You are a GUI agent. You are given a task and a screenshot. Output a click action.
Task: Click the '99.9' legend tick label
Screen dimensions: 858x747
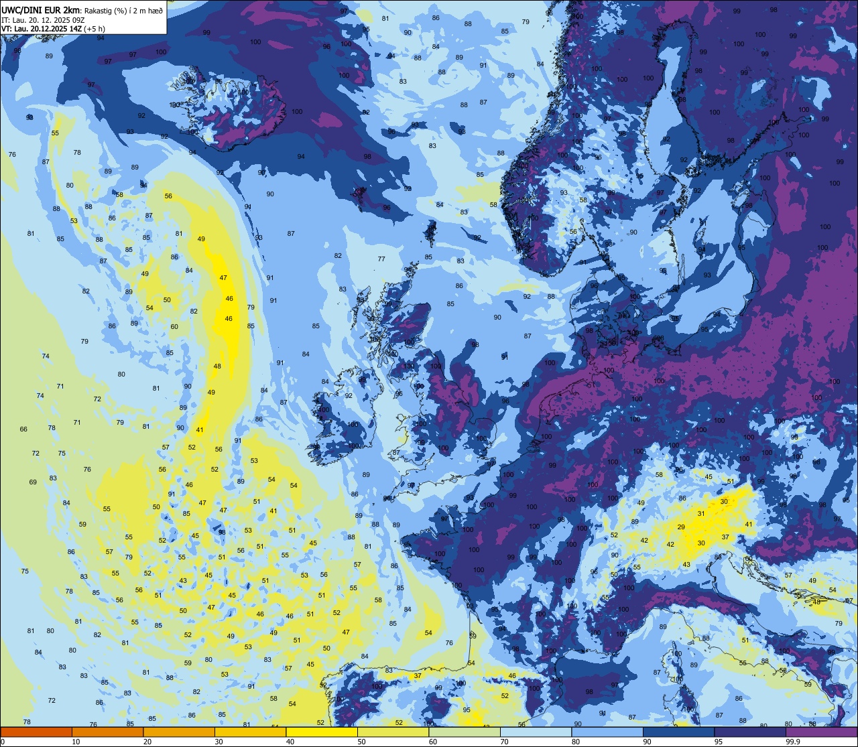click(793, 742)
